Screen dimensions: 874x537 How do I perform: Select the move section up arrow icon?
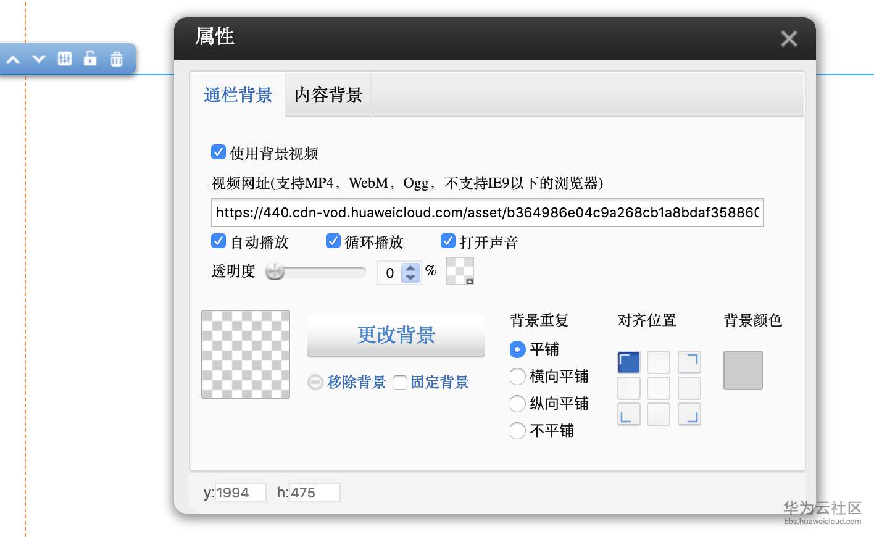[x=13, y=59]
